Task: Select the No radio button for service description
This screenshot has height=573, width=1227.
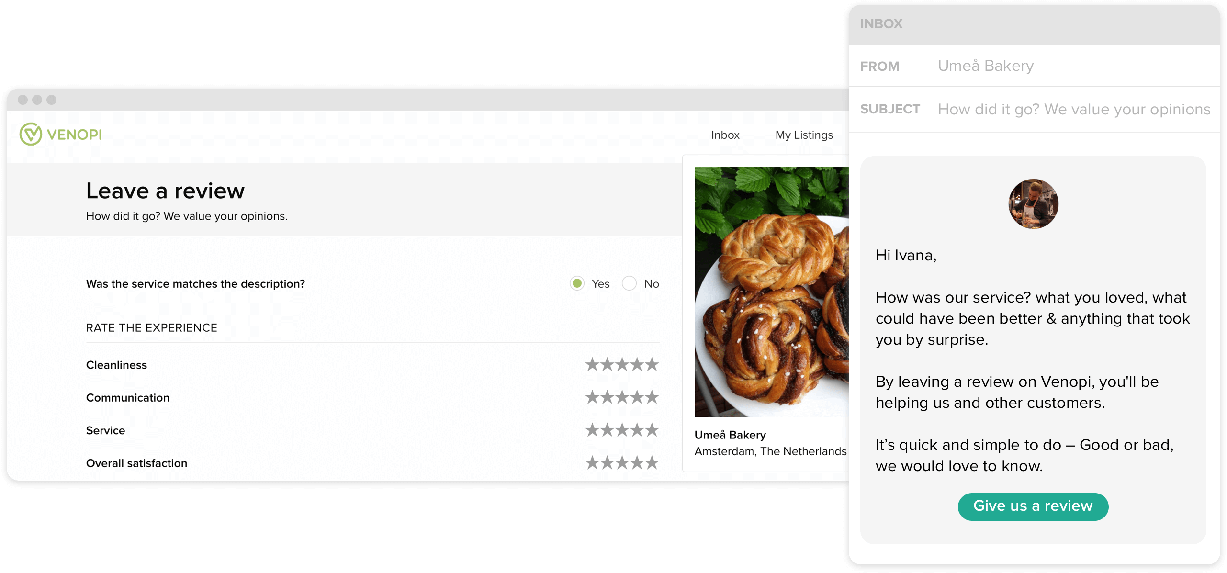Action: tap(630, 283)
